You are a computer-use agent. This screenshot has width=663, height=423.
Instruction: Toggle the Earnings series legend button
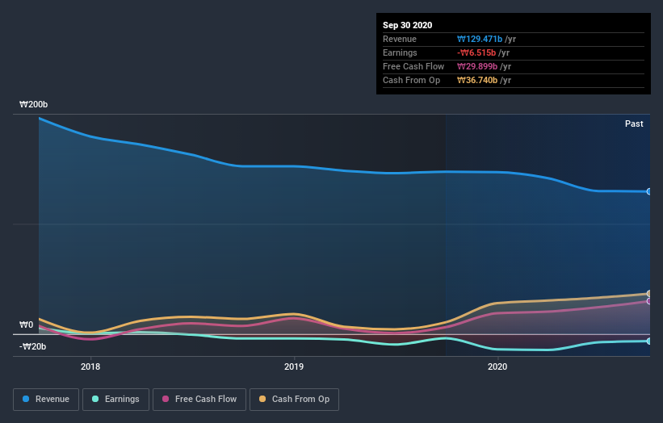pos(115,400)
